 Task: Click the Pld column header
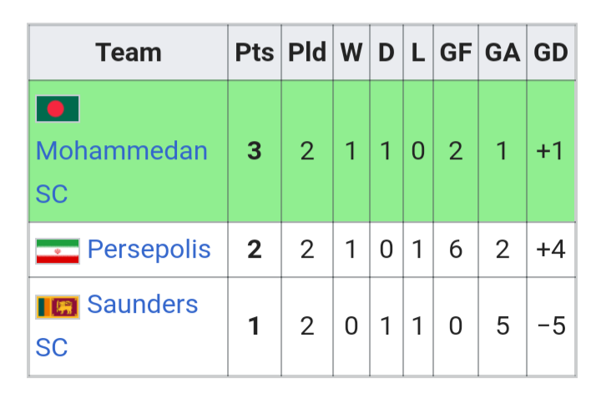click(307, 53)
